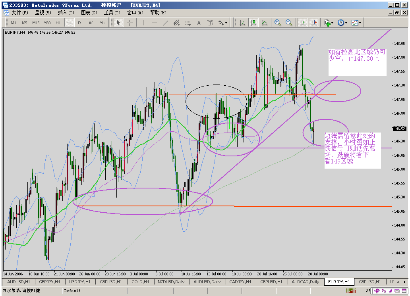
Task: Expand the periods dropdown arrow
Action: tap(346, 23)
